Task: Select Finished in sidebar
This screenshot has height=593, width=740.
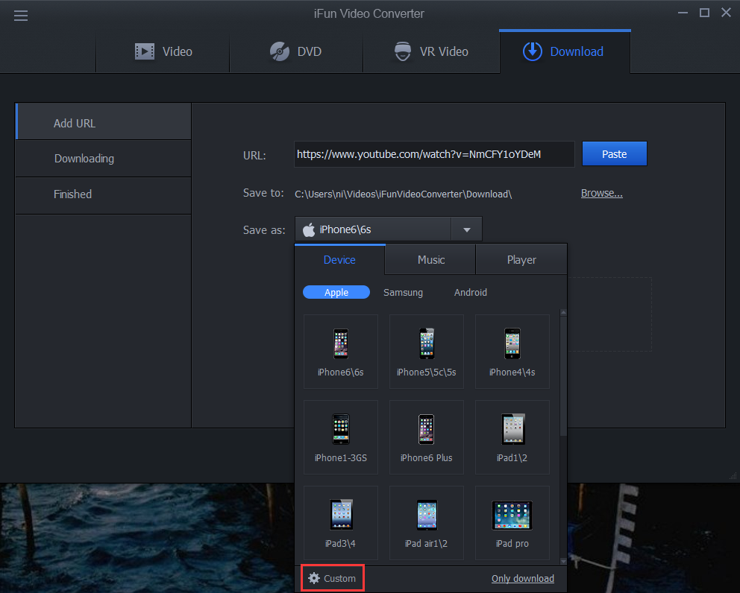Action: pyautogui.click(x=104, y=195)
